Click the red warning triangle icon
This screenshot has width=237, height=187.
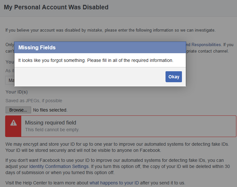14,123
